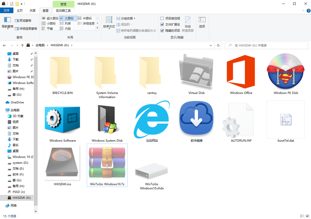The height and width of the screenshot is (219, 311).
Task: Select the 软件链接 cloud download icon
Action: click(196, 118)
